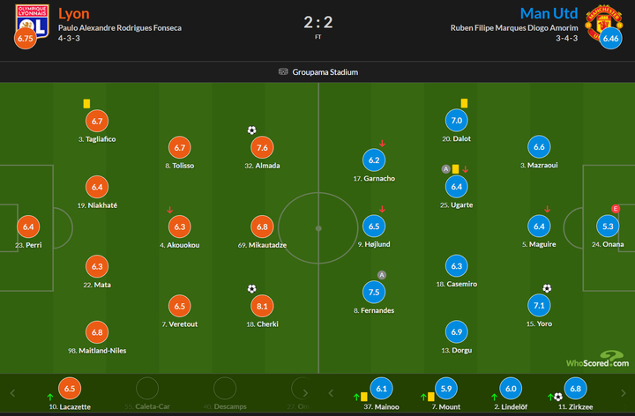Select substitute Lacazette's rating circle

[69, 388]
